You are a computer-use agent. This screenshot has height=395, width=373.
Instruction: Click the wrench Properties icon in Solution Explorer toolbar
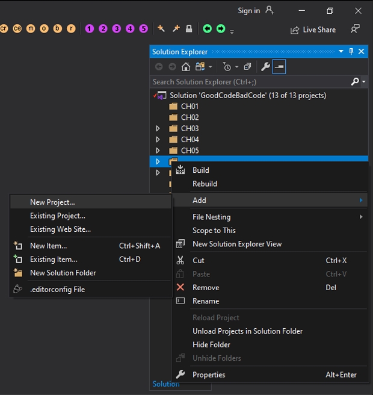(x=265, y=67)
